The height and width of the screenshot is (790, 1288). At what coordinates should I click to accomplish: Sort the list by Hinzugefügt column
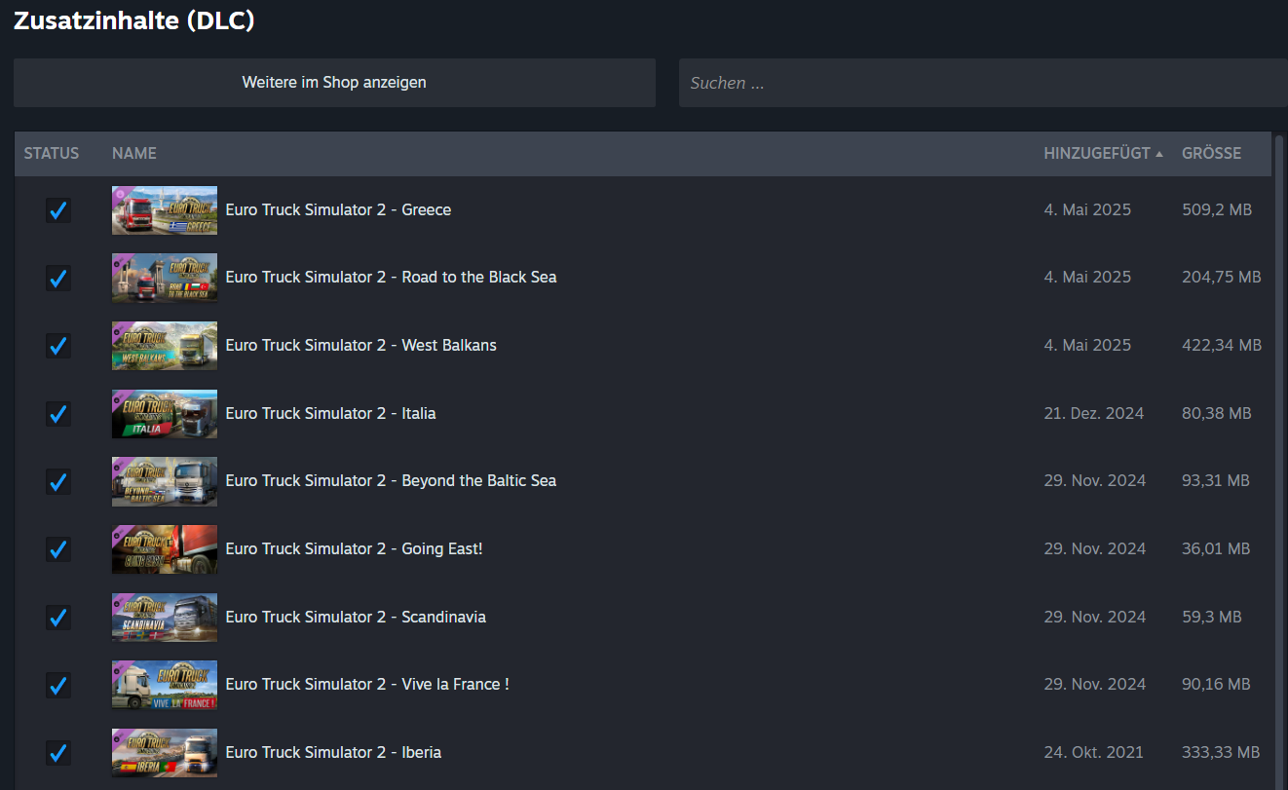coord(1097,154)
